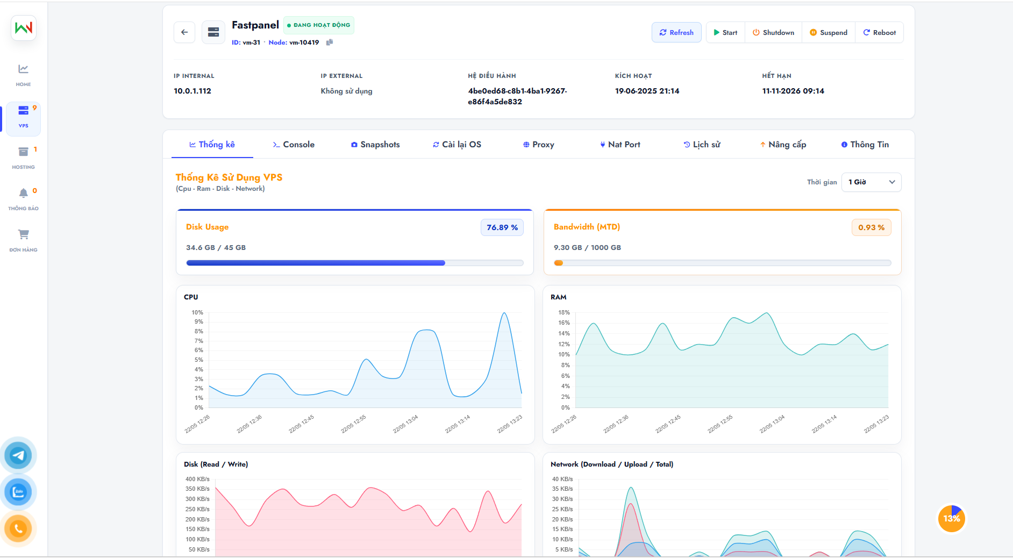Open the Nâng cấp tab

[x=783, y=145]
